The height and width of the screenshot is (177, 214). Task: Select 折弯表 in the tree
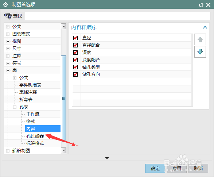pyautogui.click(x=26, y=100)
